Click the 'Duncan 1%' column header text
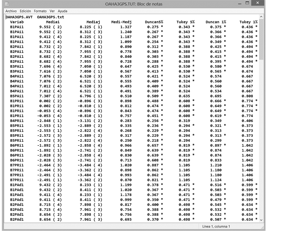The height and width of the screenshot is (231, 288). coord(216,22)
